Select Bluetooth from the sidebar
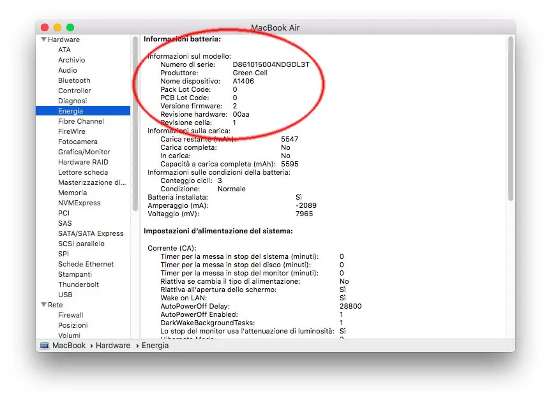 (x=74, y=80)
